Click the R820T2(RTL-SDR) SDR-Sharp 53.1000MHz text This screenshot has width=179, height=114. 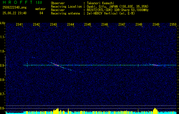point(118,10)
